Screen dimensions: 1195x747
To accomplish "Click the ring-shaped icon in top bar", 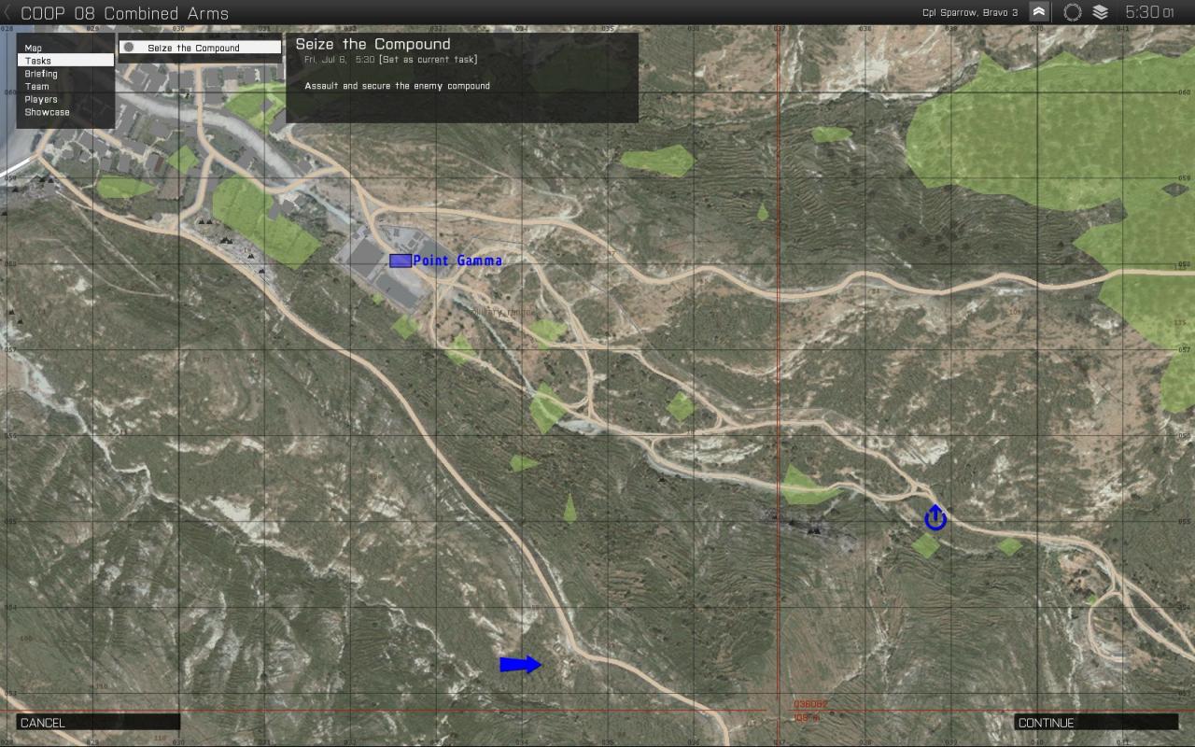I will 1073,12.
